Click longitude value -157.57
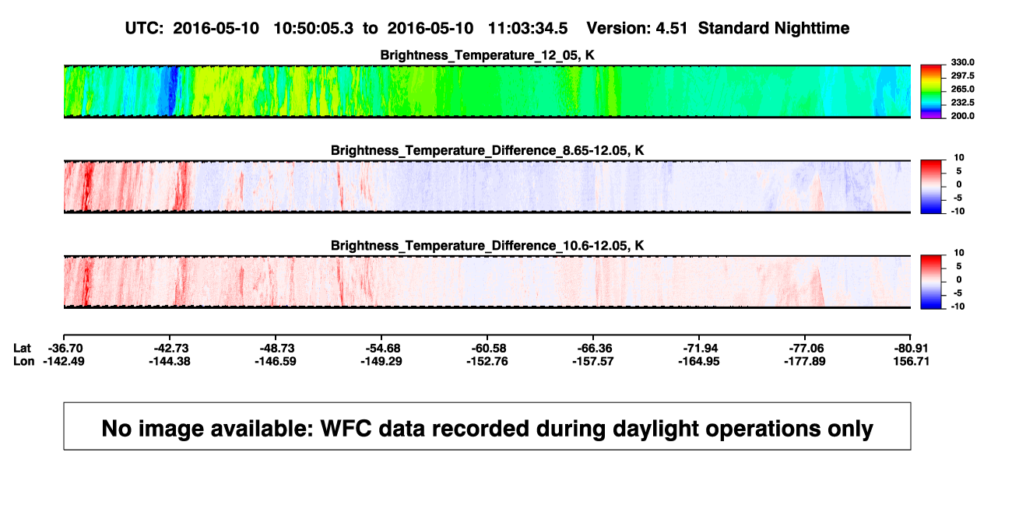 (x=593, y=361)
